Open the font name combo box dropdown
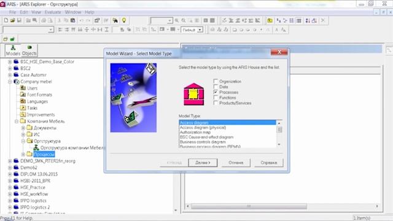Image resolution: width=393 pixels, height=221 pixels. pyautogui.click(x=51, y=30)
